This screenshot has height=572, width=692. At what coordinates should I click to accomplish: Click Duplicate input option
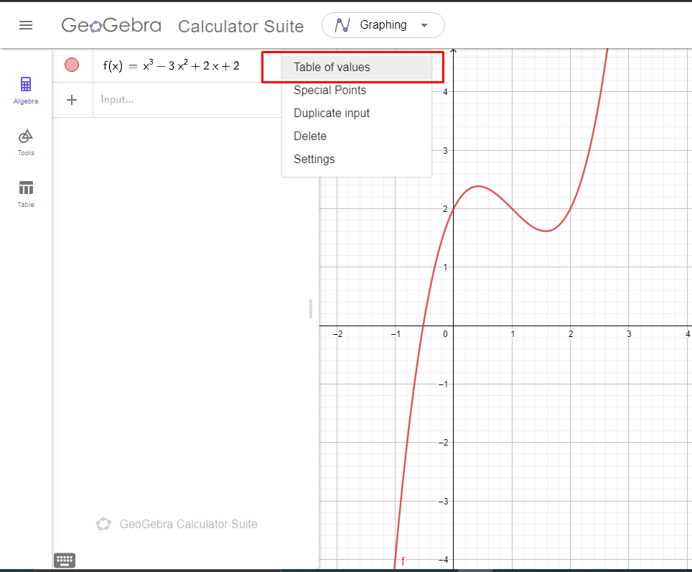332,113
